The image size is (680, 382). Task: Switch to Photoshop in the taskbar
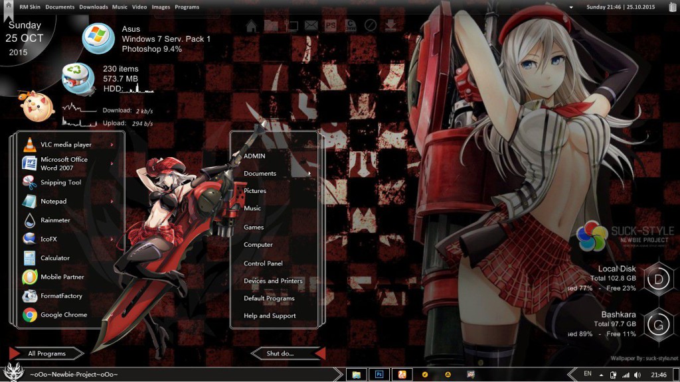coord(379,375)
